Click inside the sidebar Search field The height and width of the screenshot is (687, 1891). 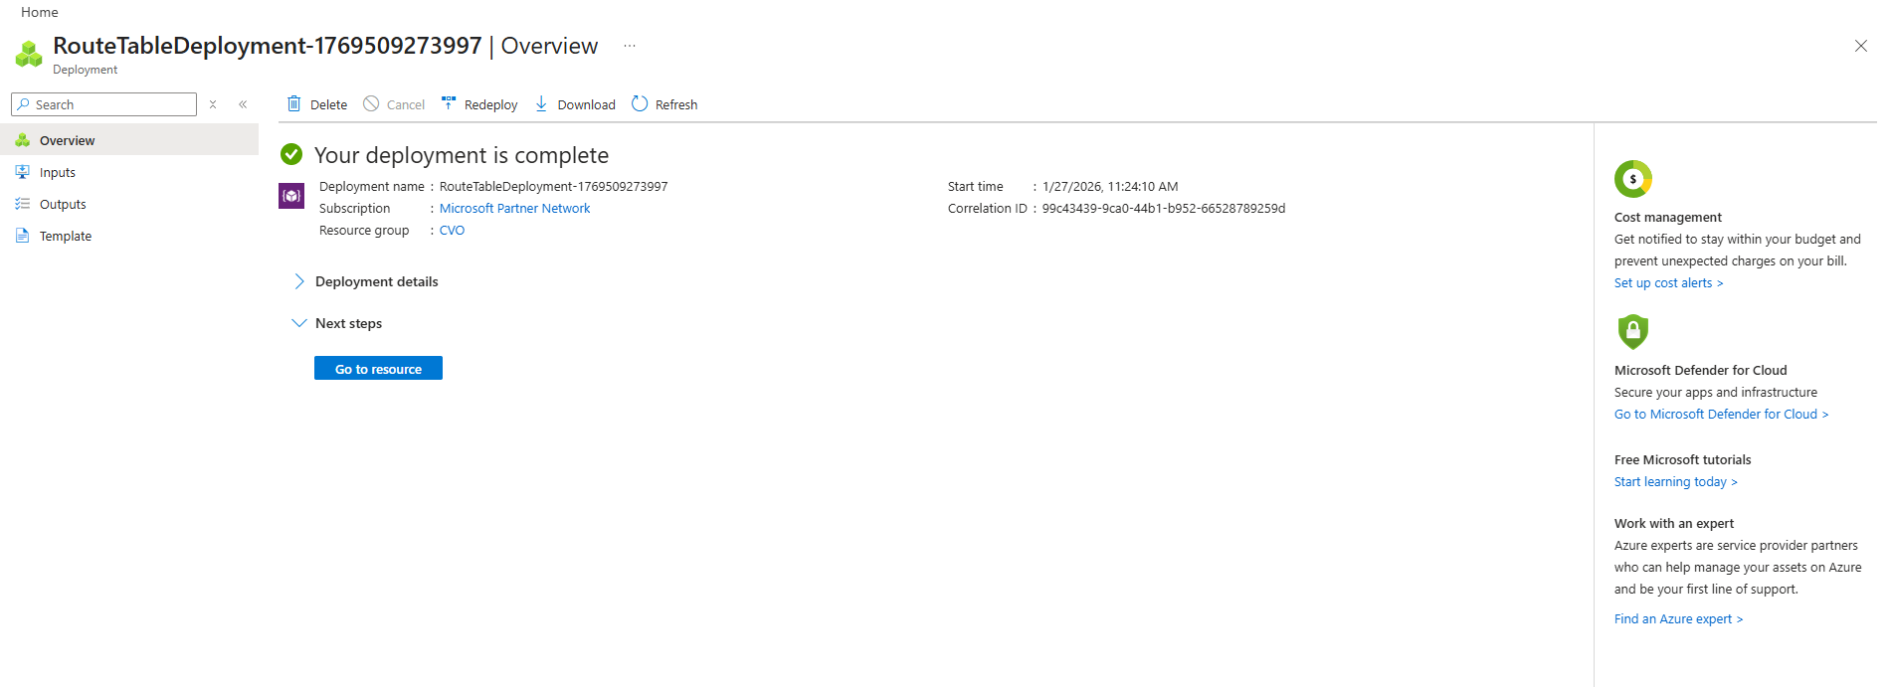point(111,104)
